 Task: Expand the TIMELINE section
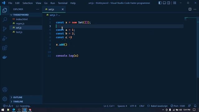26,102
